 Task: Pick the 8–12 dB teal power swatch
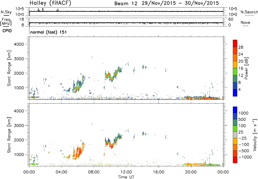(235, 79)
